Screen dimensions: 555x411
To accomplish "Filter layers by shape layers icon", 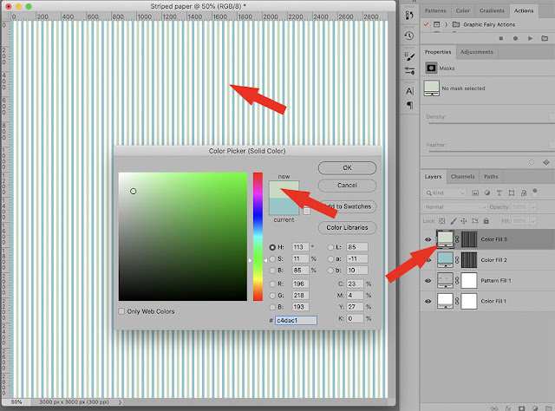I will [x=512, y=193].
